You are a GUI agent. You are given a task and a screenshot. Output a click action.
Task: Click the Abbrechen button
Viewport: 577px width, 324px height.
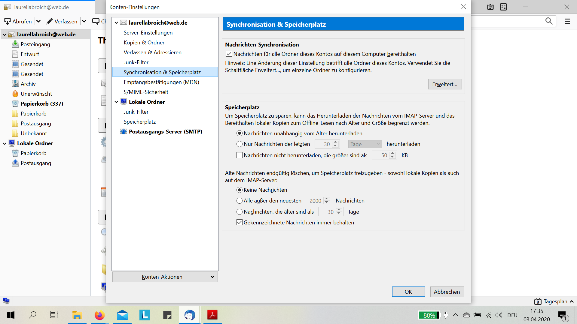point(447,292)
